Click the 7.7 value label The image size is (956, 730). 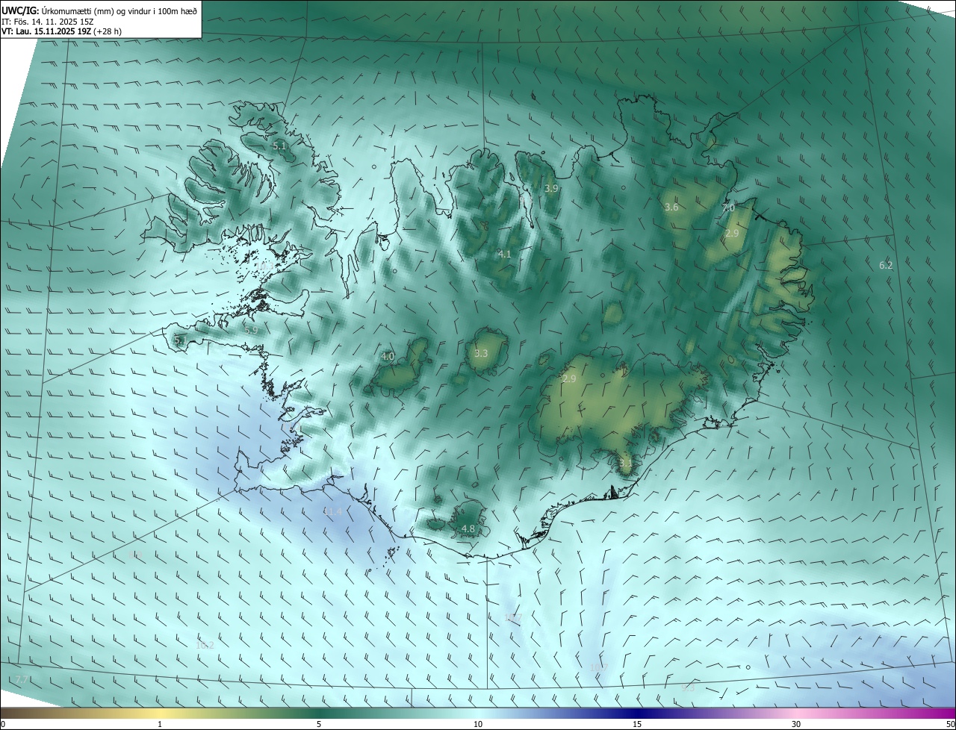pos(22,679)
